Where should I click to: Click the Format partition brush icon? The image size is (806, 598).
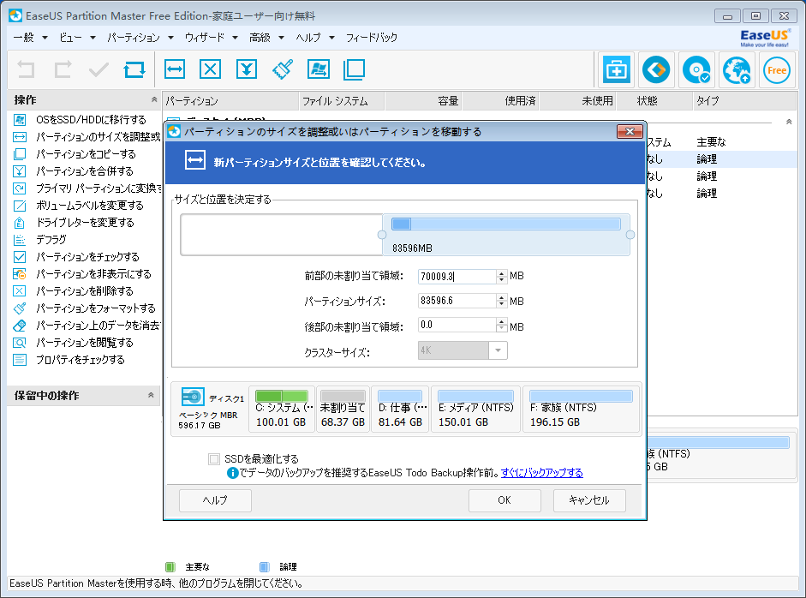tap(283, 69)
